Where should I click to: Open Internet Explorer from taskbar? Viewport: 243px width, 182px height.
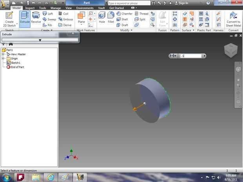pos(51,177)
